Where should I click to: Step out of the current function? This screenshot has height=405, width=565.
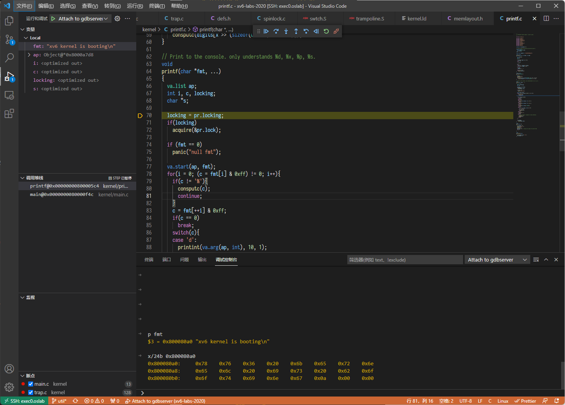pyautogui.click(x=296, y=31)
